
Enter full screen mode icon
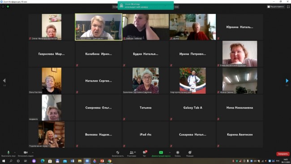[288, 7]
